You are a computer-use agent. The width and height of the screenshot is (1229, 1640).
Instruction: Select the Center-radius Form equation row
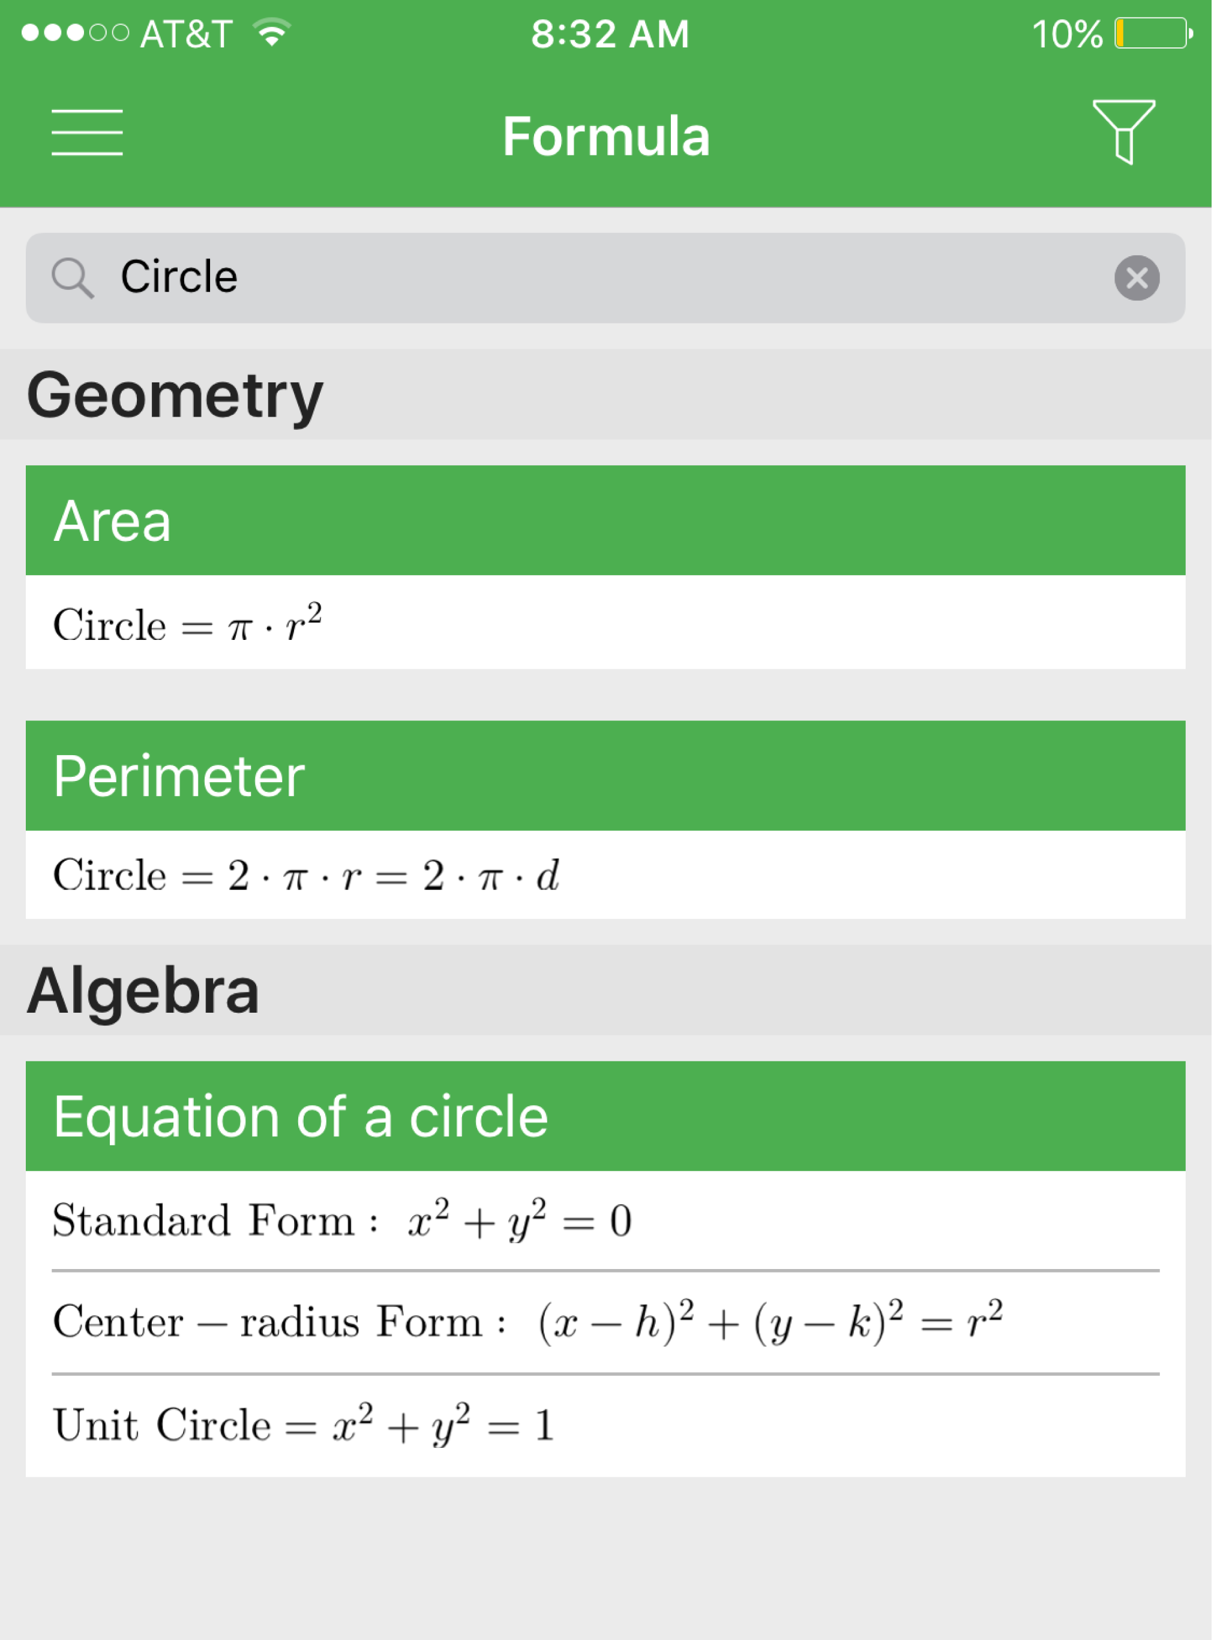click(605, 1322)
